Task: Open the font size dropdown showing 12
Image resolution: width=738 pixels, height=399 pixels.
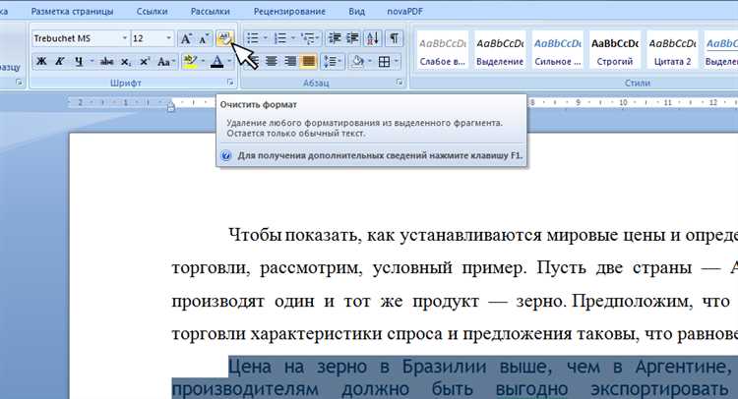Action: coord(167,38)
